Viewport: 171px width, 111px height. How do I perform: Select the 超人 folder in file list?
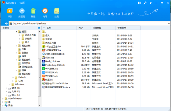tap(46, 35)
